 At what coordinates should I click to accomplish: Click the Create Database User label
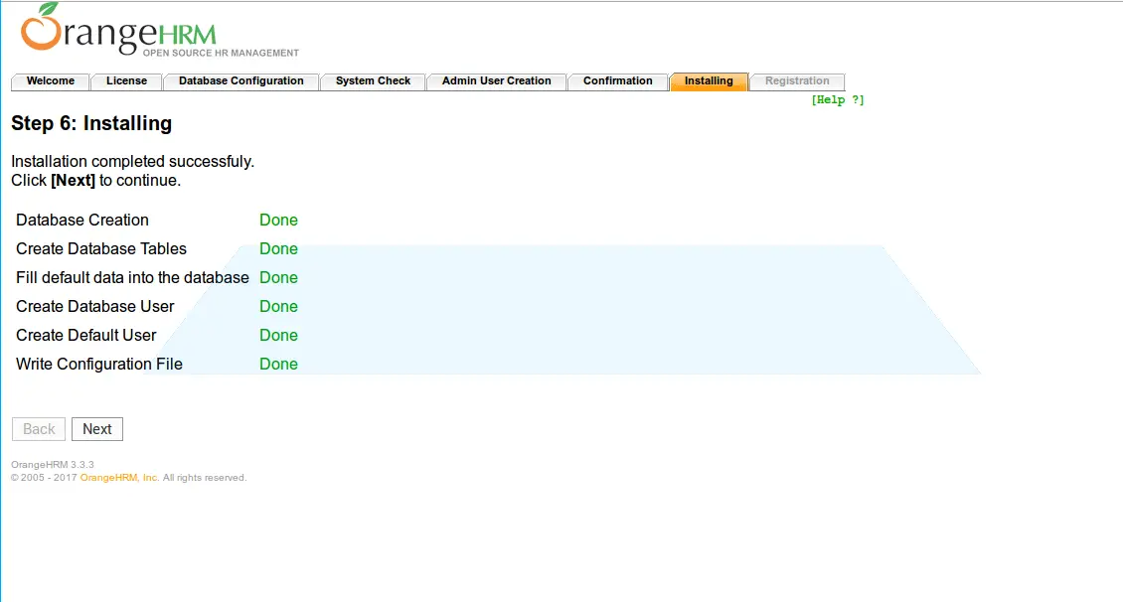point(95,306)
